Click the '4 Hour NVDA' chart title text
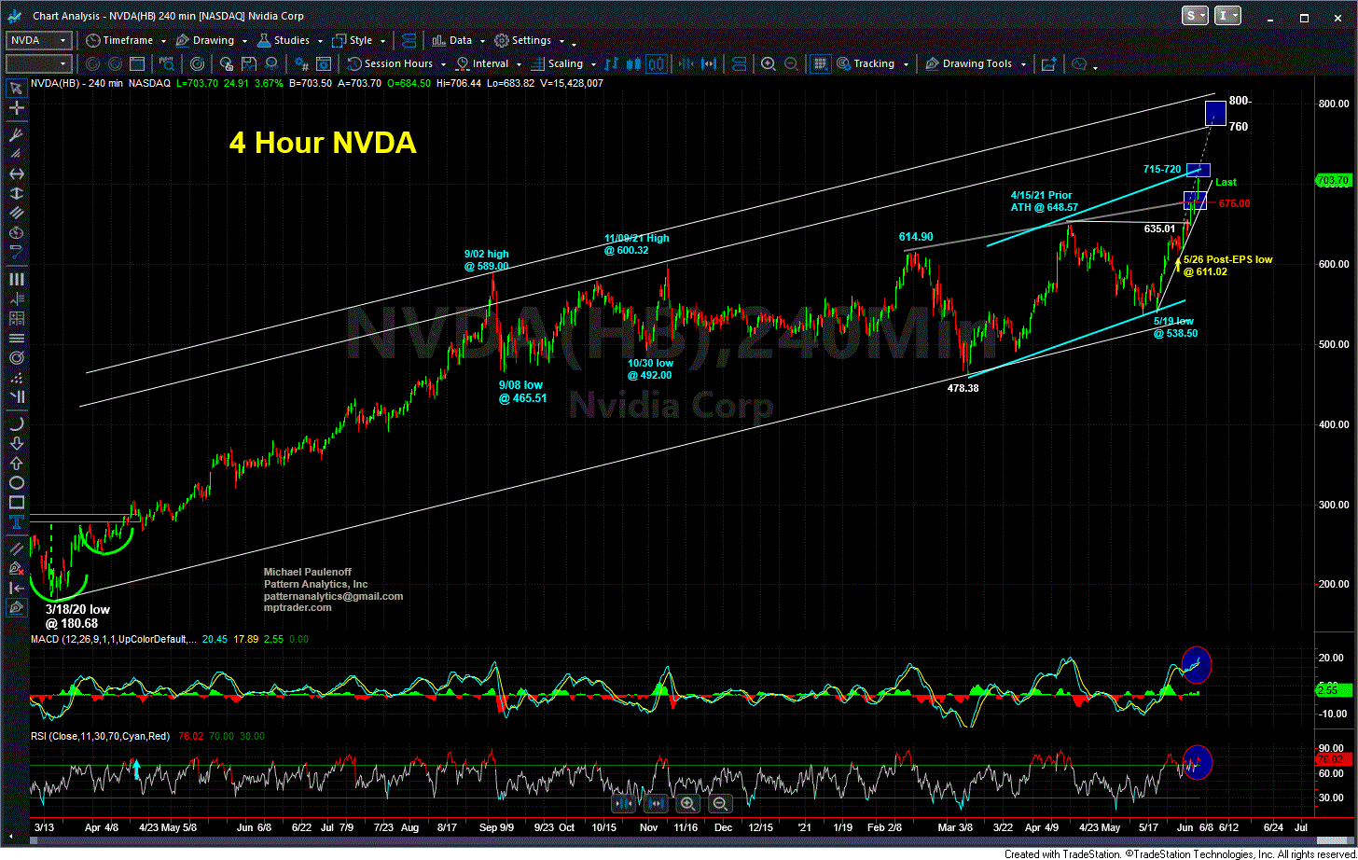Viewport: 1358px width, 860px height. click(x=323, y=143)
